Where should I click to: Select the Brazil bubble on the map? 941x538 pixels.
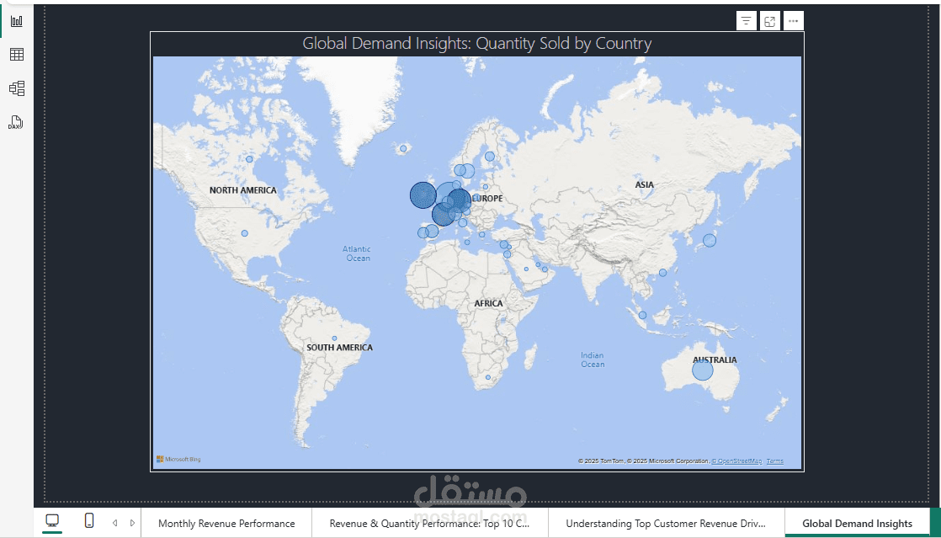[x=335, y=338]
